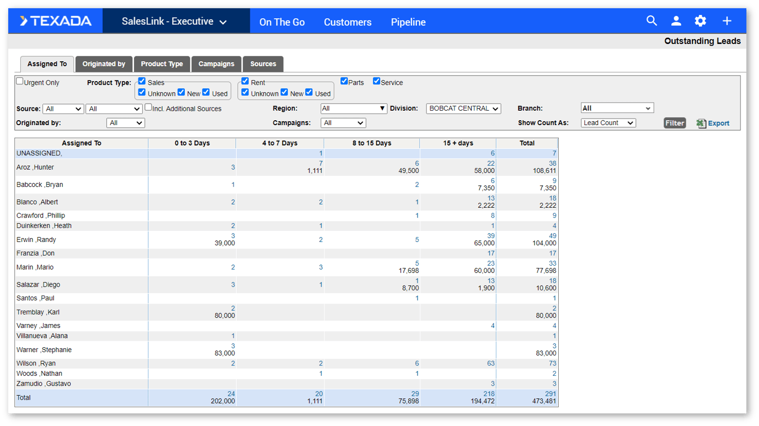
Task: Expand the Branch dropdown
Action: [x=617, y=107]
